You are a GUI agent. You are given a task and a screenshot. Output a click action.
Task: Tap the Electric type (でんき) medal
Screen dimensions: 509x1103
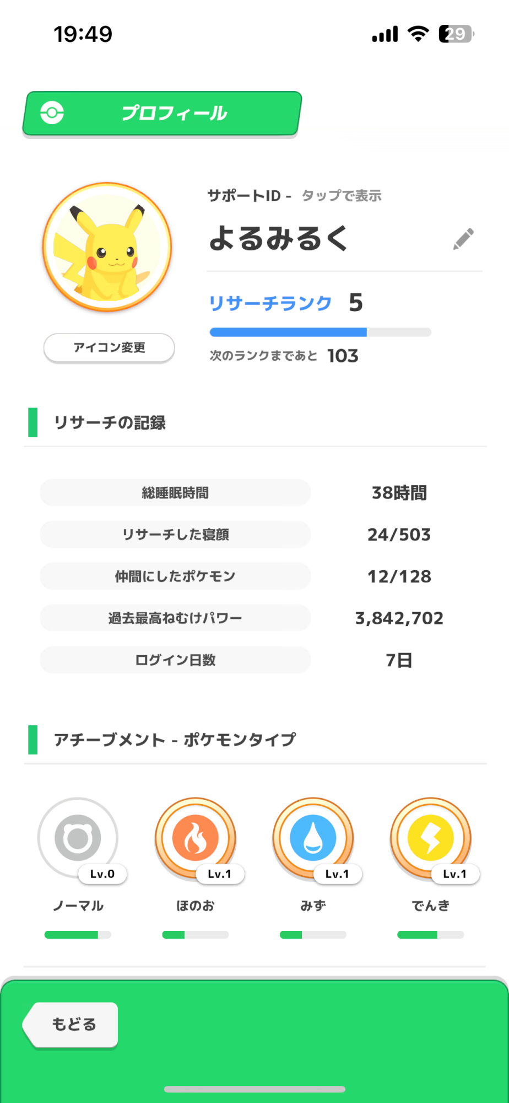click(x=430, y=838)
